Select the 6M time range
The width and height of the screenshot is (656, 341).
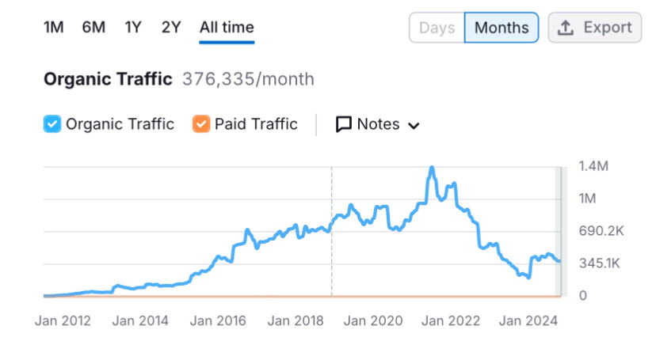(93, 28)
